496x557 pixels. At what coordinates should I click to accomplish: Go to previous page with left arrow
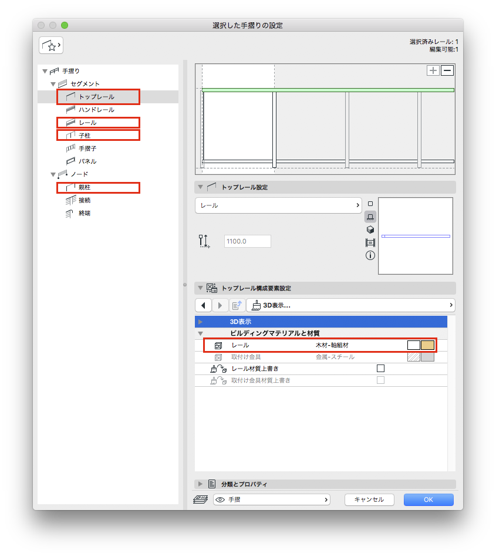click(x=203, y=305)
